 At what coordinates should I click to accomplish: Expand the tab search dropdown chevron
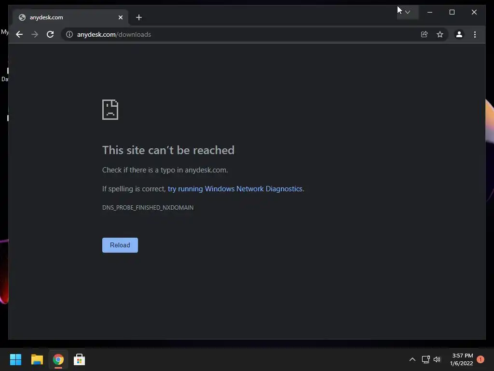(x=408, y=12)
